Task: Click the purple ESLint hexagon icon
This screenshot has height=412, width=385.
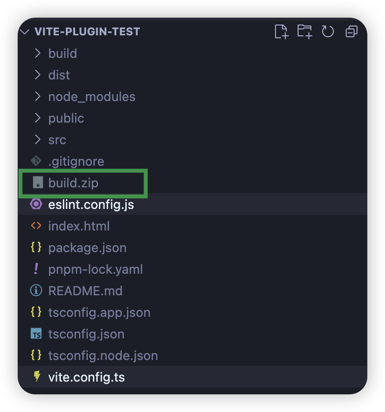Action: coord(36,204)
